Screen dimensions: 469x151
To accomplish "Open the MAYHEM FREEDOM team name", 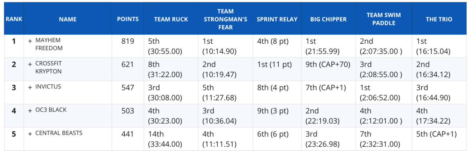I will [x=48, y=44].
